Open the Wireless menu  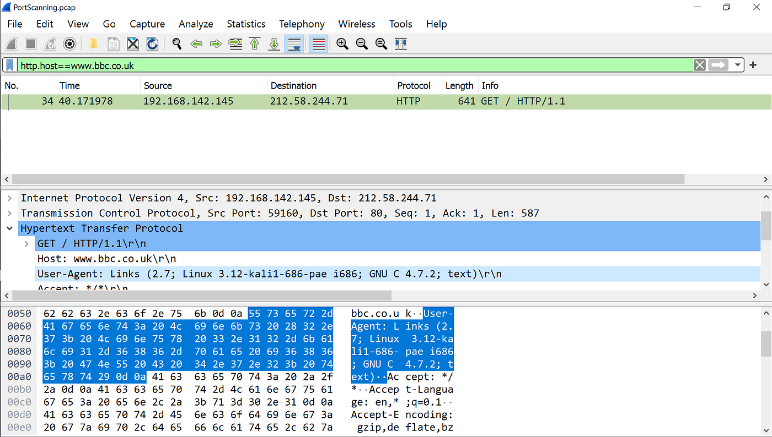pos(357,24)
